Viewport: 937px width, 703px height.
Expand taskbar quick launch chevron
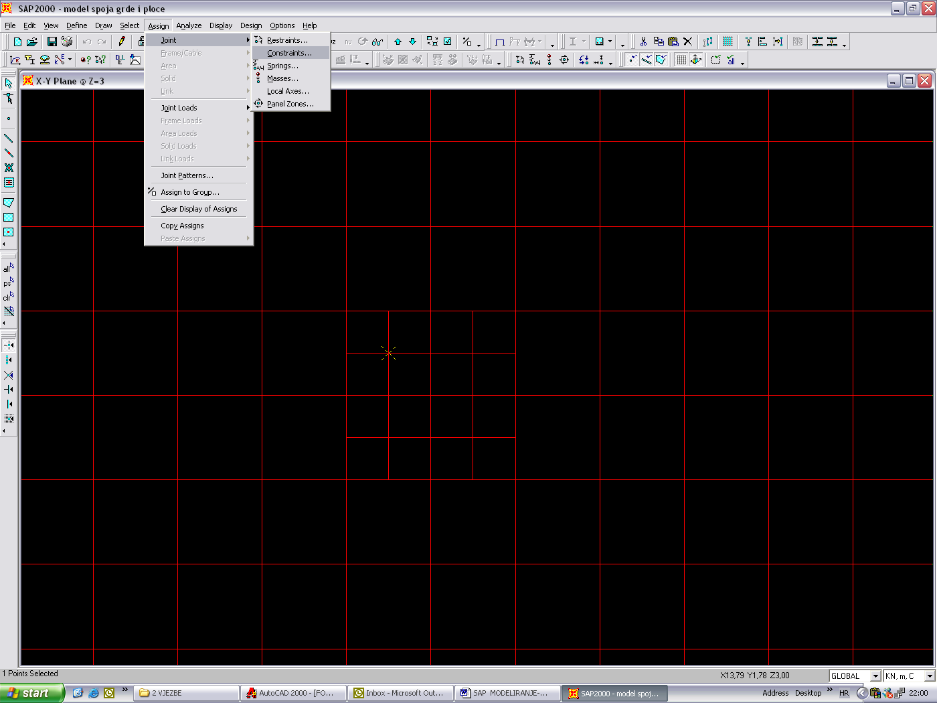pyautogui.click(x=124, y=690)
